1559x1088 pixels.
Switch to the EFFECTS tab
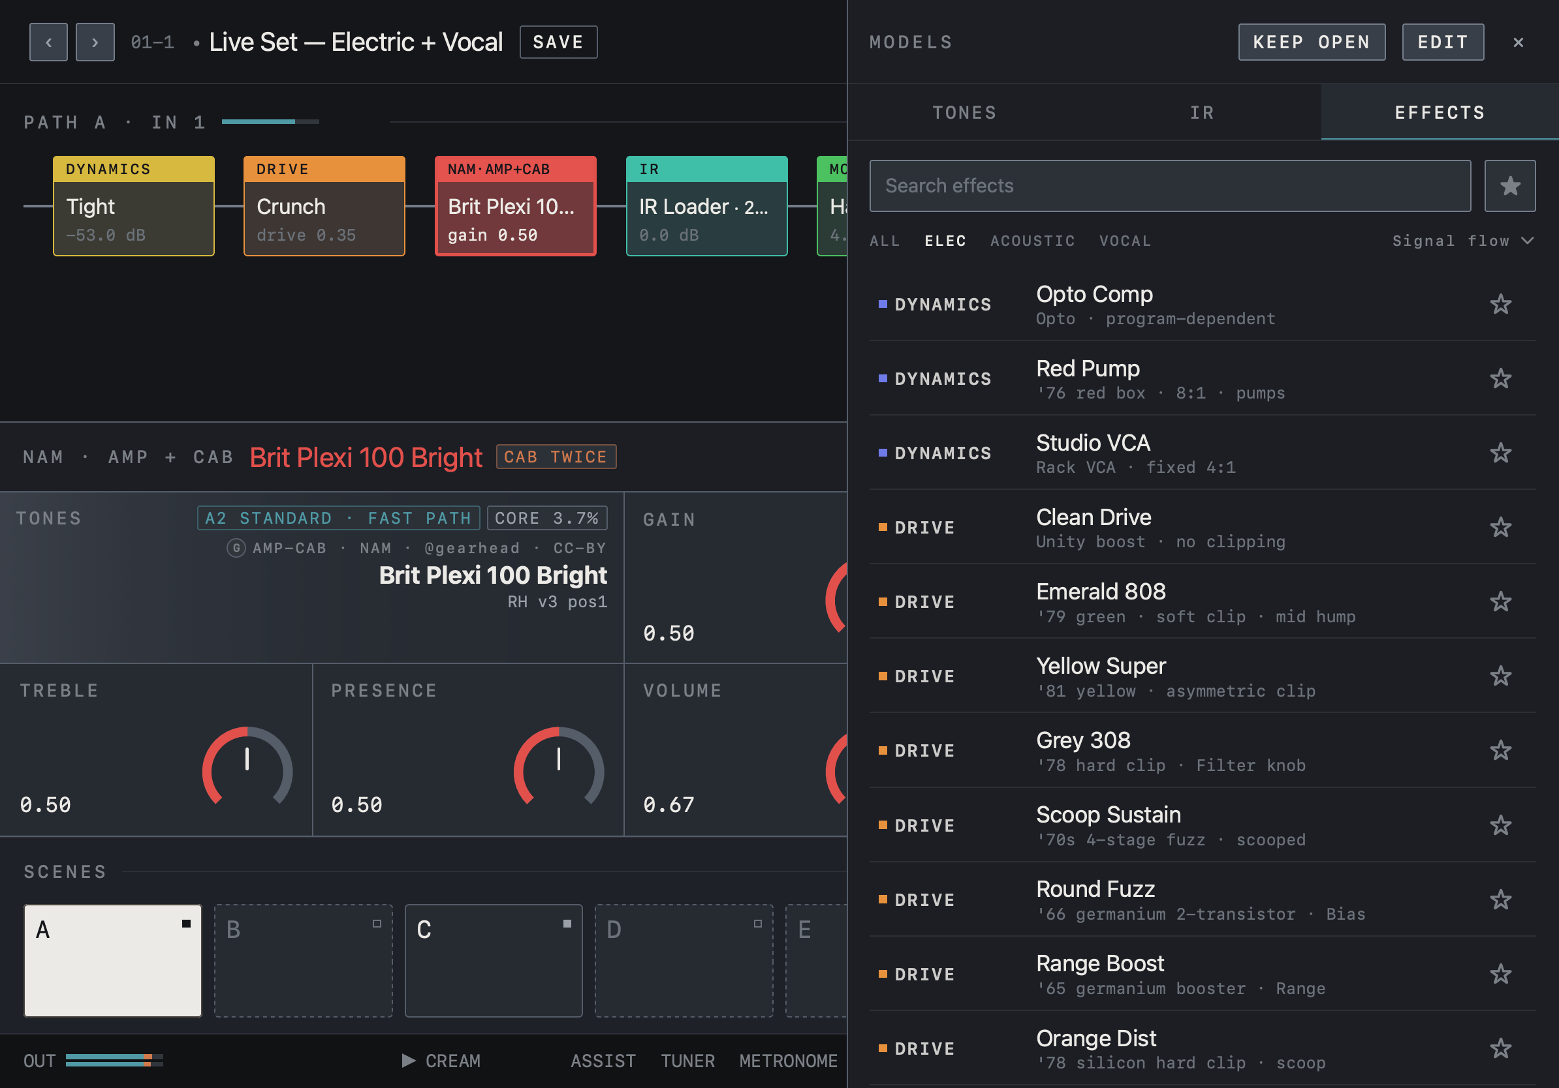coord(1440,113)
